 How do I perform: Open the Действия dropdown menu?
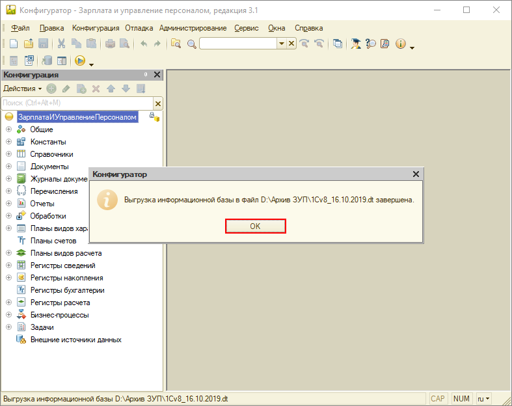(22, 88)
